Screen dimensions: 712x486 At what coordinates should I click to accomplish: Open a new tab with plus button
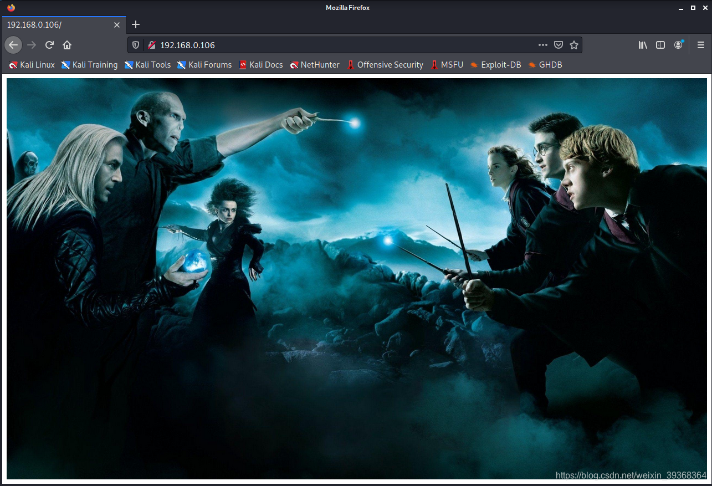click(136, 24)
